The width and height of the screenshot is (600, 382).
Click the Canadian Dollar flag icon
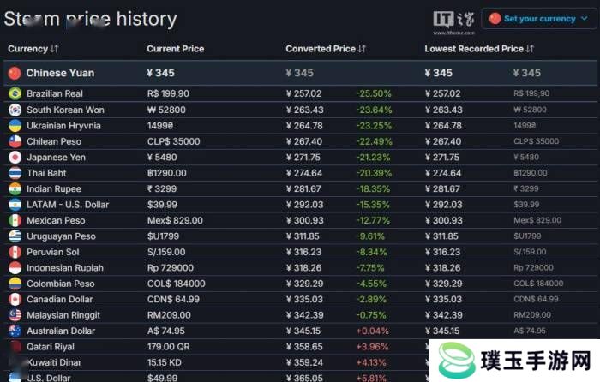click(15, 300)
